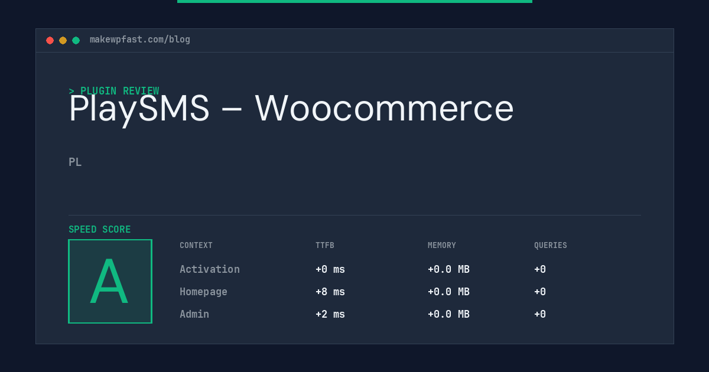
Task: Click the Homepage TTFB value '+8 ms'
Action: (330, 292)
